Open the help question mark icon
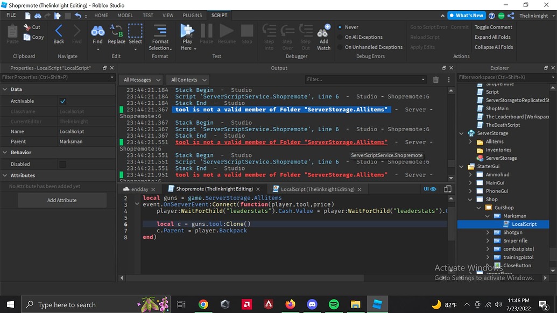 492,16
